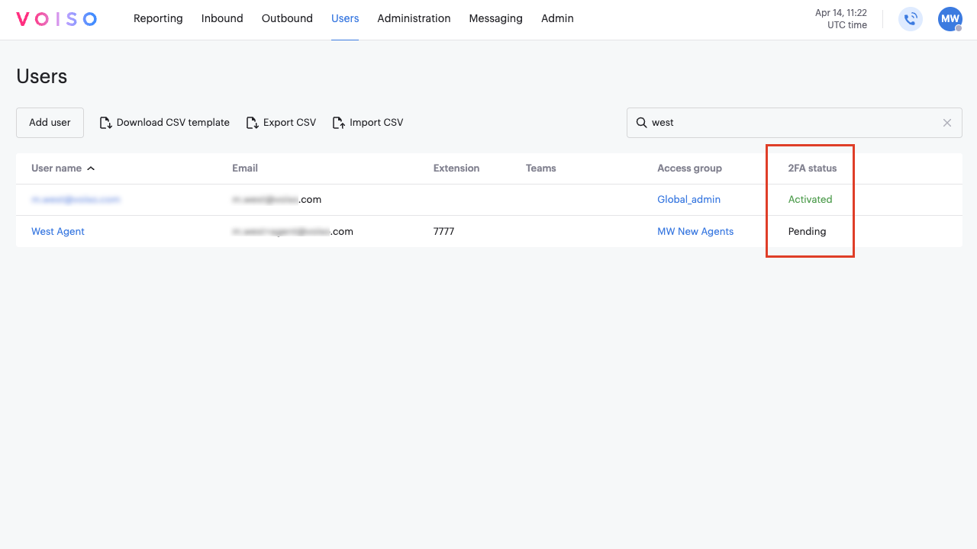Click the search magnifier icon
The width and height of the screenshot is (977, 549).
(x=642, y=123)
